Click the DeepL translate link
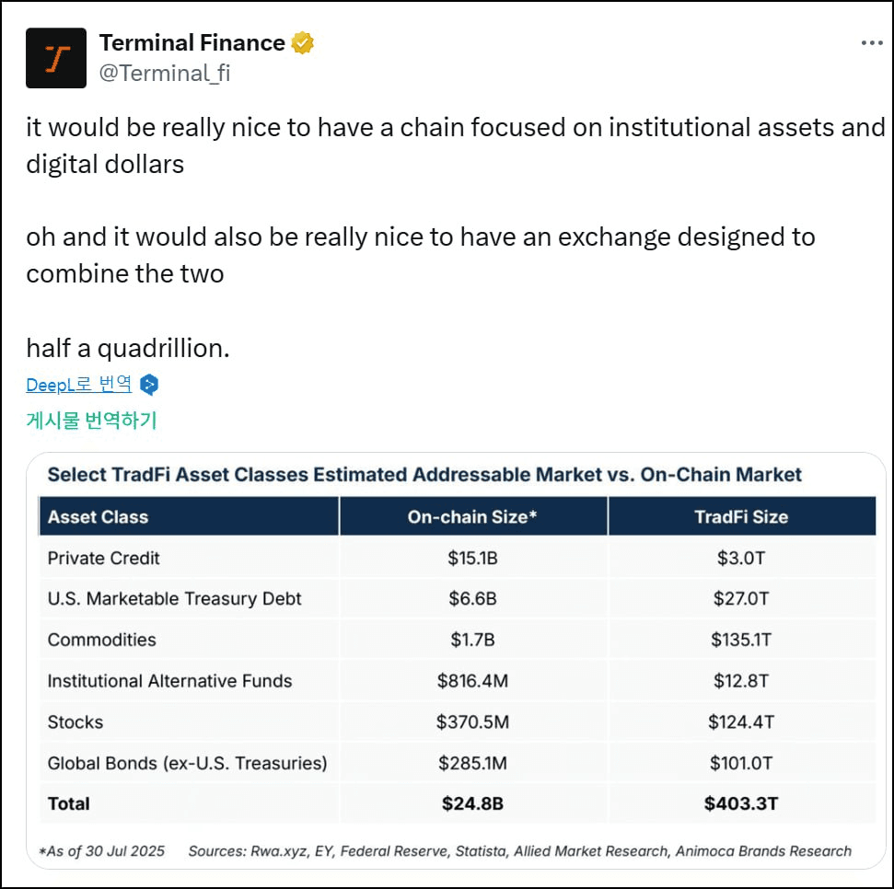This screenshot has height=889, width=894. pyautogui.click(x=78, y=385)
